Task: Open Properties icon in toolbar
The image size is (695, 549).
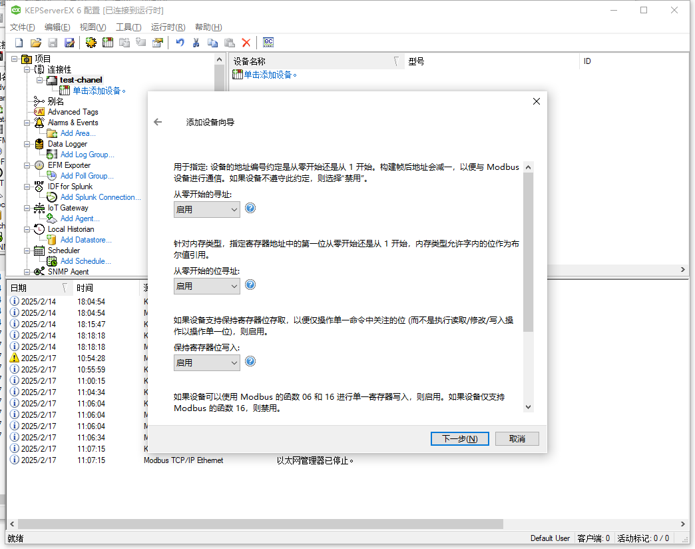Action: tap(158, 43)
